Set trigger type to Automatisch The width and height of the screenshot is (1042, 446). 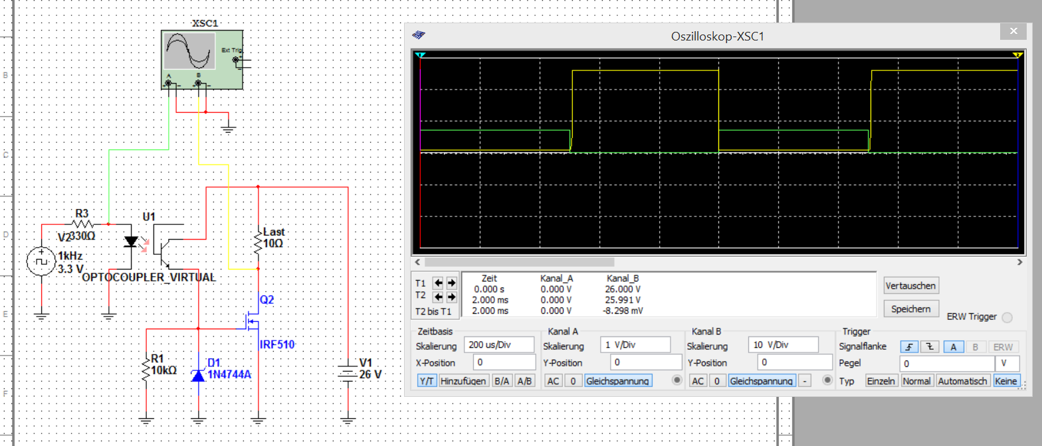[x=963, y=381]
